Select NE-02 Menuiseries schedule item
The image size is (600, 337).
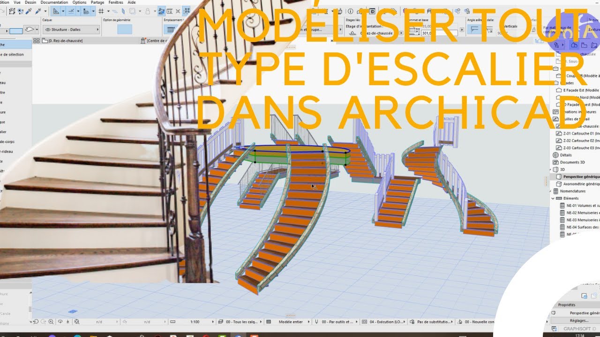click(580, 213)
